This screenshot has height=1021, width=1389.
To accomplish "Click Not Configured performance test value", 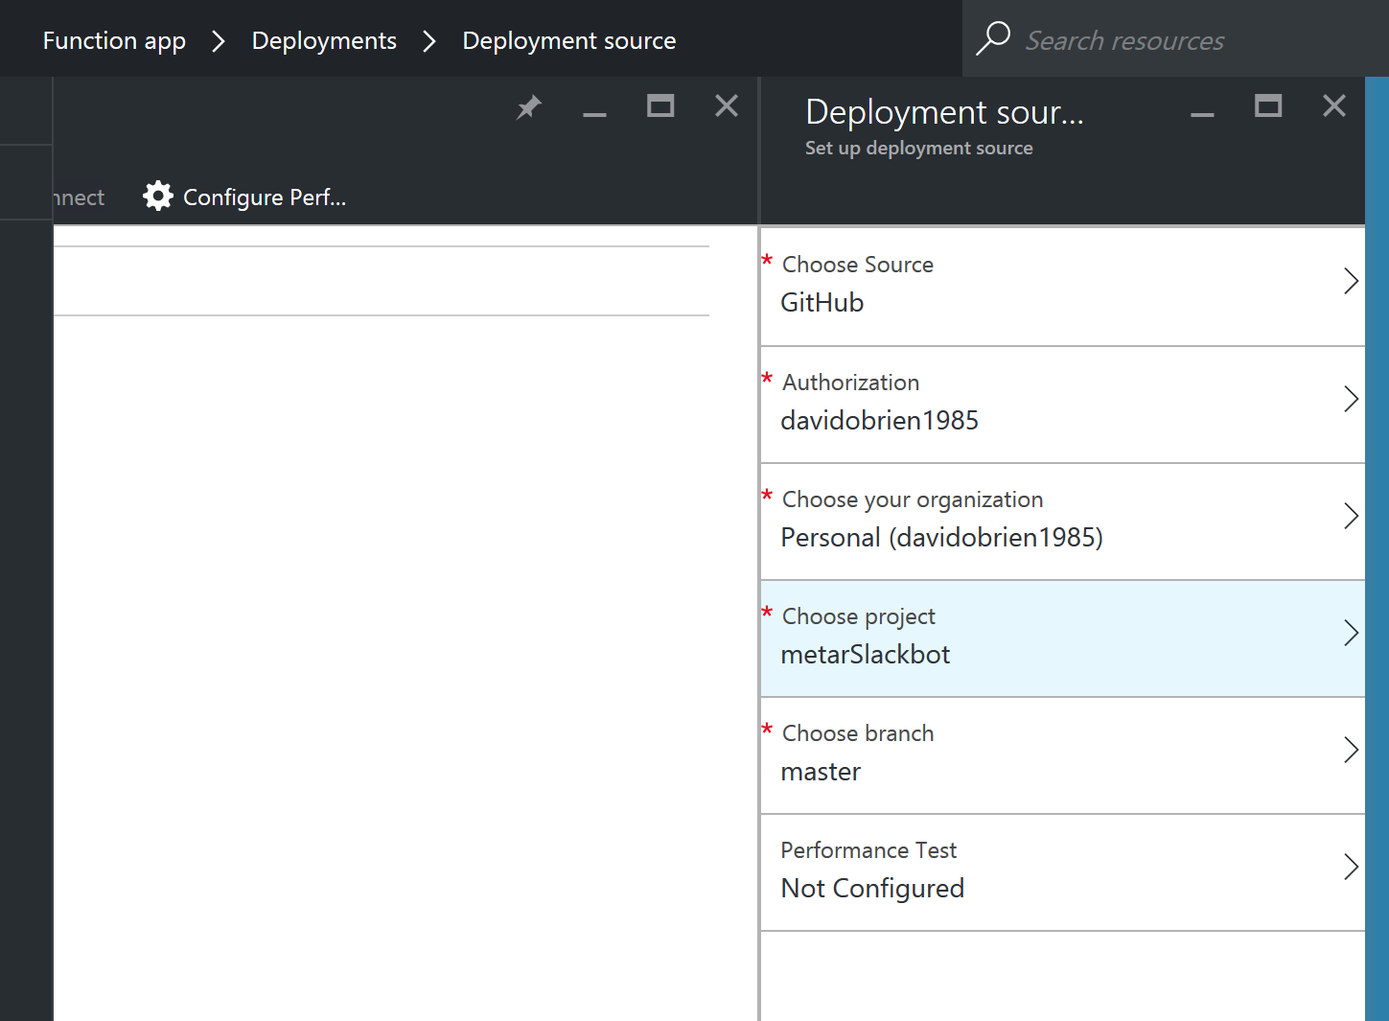I will 872,889.
